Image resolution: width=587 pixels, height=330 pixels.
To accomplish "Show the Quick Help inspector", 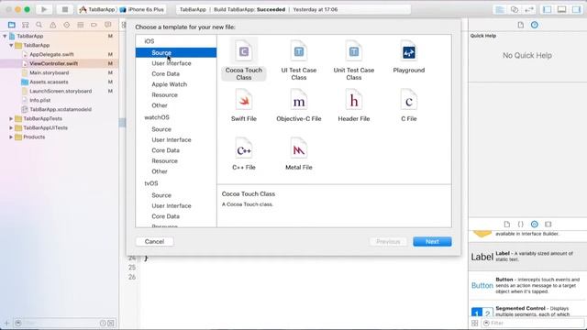I will (534, 25).
